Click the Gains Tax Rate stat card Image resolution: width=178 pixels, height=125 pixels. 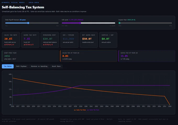click(30, 40)
